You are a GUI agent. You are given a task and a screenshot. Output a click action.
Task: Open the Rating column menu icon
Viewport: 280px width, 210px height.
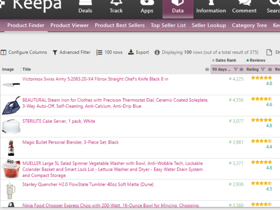[270, 69]
